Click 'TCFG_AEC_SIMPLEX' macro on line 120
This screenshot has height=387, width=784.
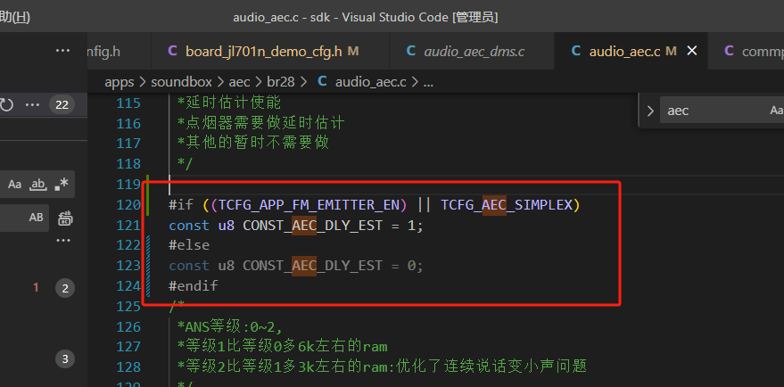click(507, 204)
